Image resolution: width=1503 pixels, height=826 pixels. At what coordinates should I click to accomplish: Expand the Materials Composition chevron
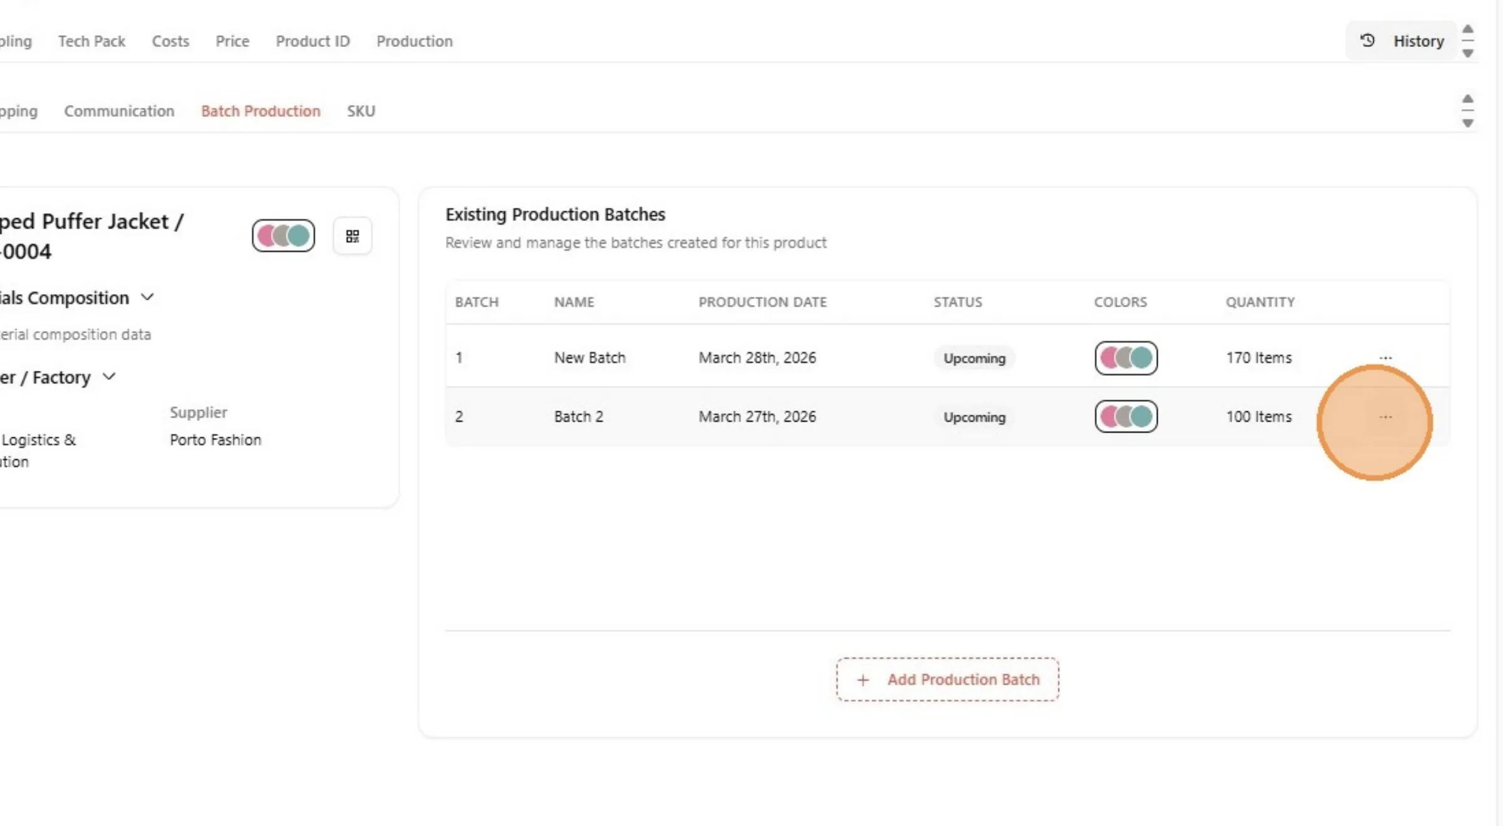click(147, 297)
